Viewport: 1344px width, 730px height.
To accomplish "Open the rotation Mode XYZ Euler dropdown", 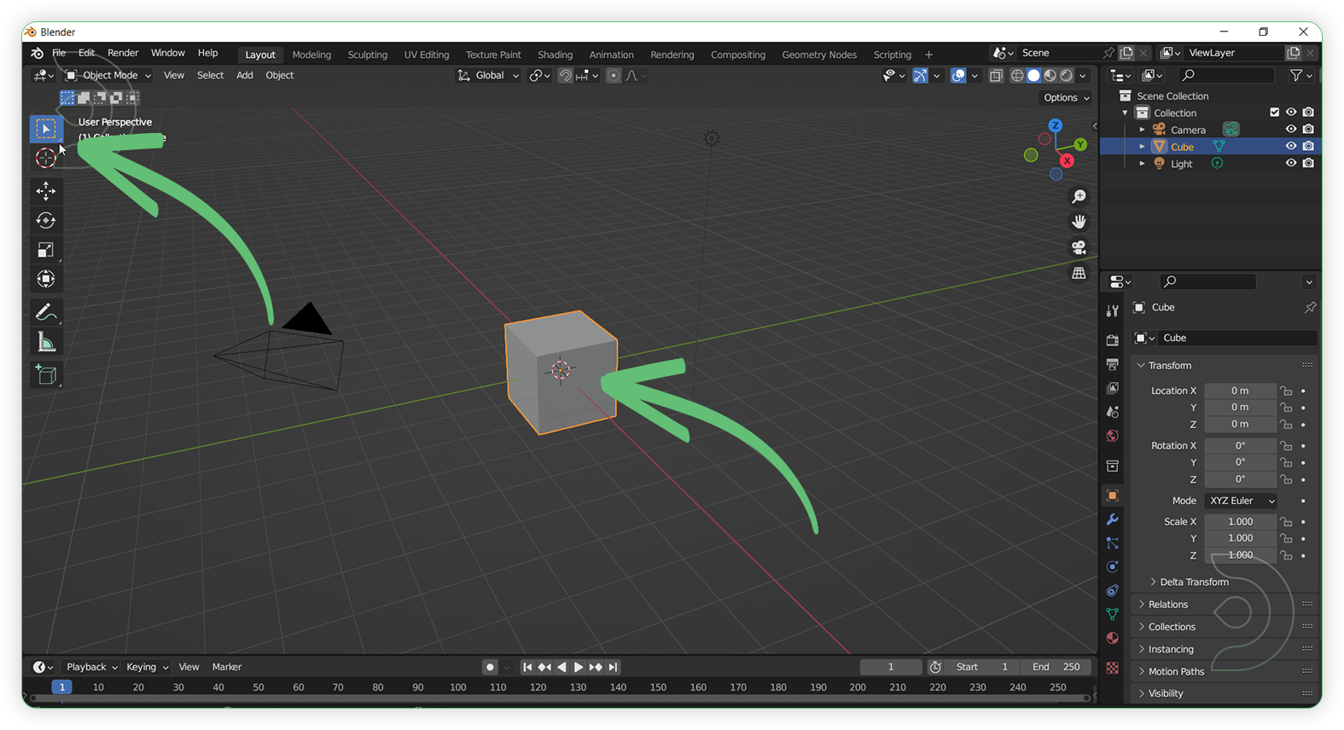I will tap(1242, 501).
